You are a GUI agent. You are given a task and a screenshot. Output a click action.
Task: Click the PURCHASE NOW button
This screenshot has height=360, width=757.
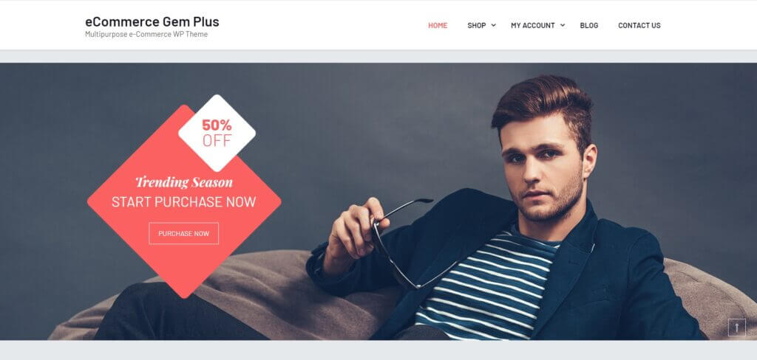184,233
